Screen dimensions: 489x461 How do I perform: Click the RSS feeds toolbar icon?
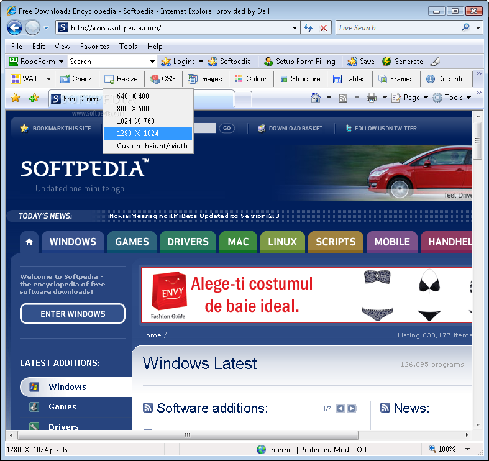tap(343, 98)
